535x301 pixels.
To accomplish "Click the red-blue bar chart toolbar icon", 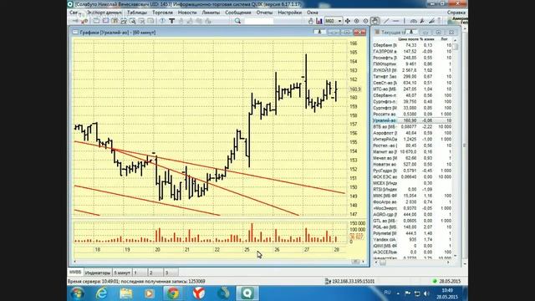I will click(319, 21).
